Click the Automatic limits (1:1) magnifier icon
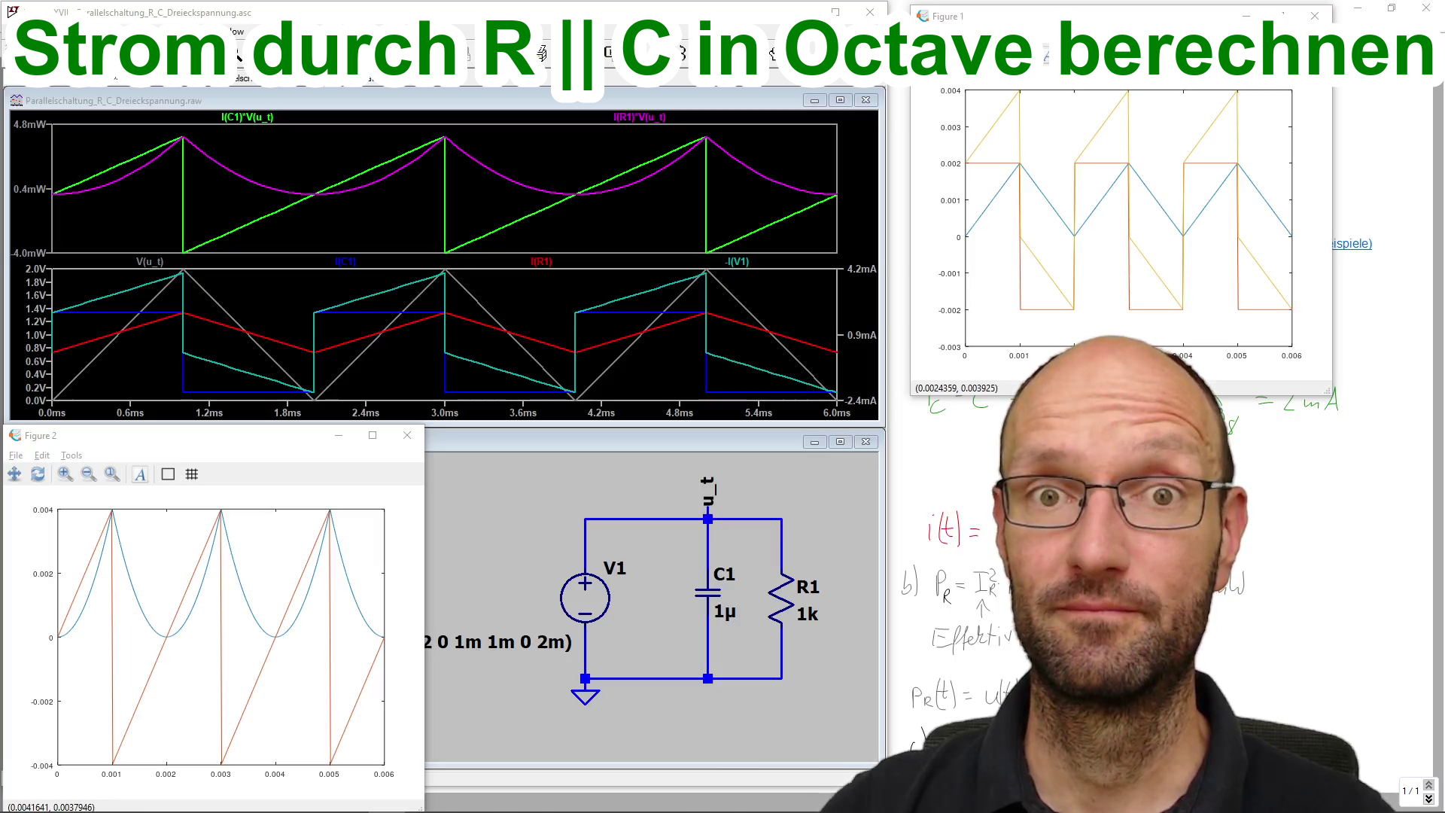Image resolution: width=1445 pixels, height=813 pixels. coord(112,474)
